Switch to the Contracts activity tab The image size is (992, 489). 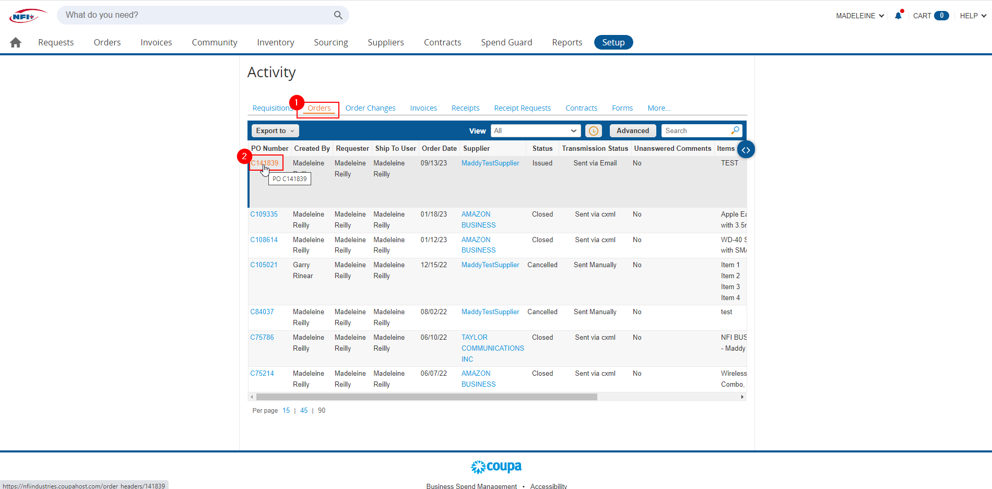point(581,108)
